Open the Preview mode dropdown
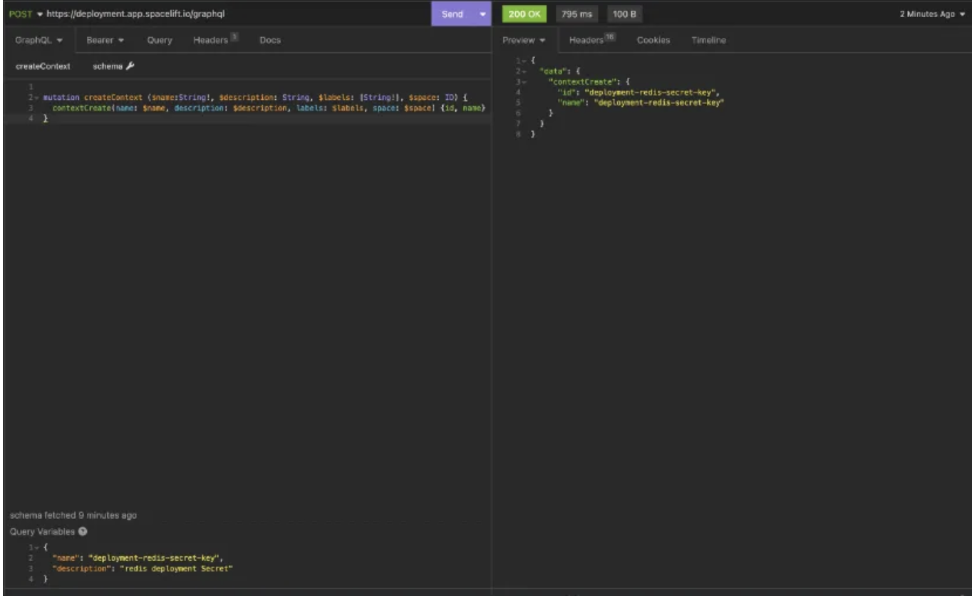Screen dimensions: 972x596 tap(524, 40)
